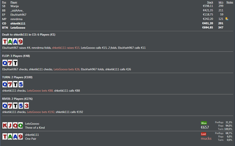
Task: Click the red K in LetsGoooo's hand
Action: 5,125
